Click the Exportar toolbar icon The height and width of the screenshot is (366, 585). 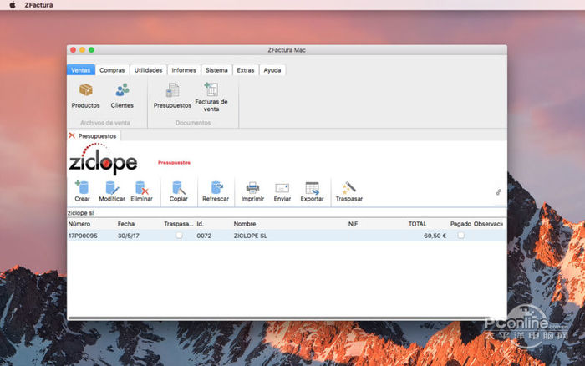coord(313,188)
